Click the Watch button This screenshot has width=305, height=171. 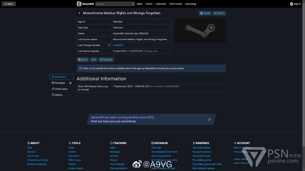219,13
